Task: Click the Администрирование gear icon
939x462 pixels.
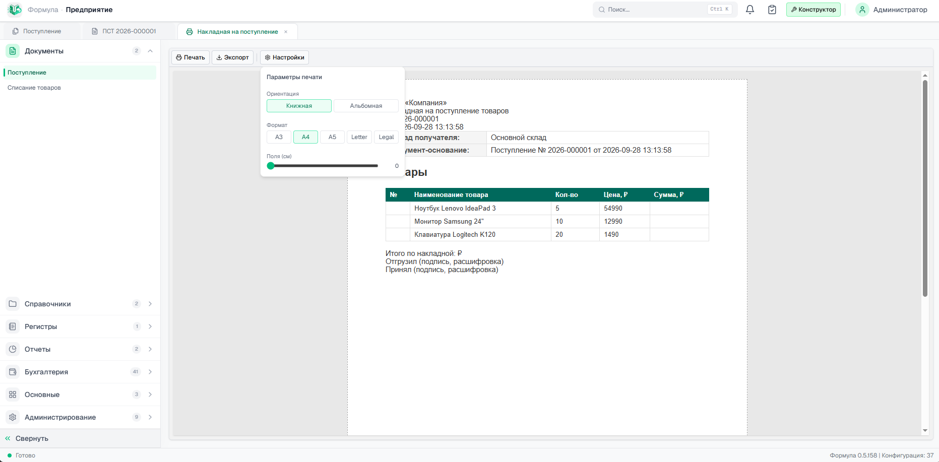Action: tap(13, 417)
